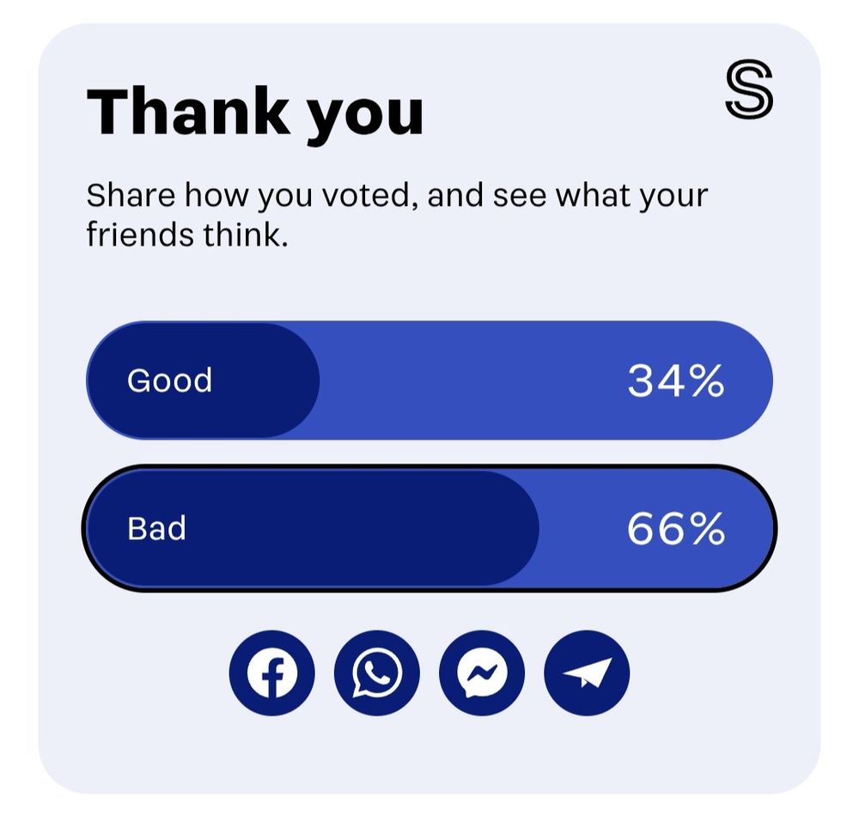Click the 34% result figure
This screenshot has width=859, height=815.
tap(675, 380)
